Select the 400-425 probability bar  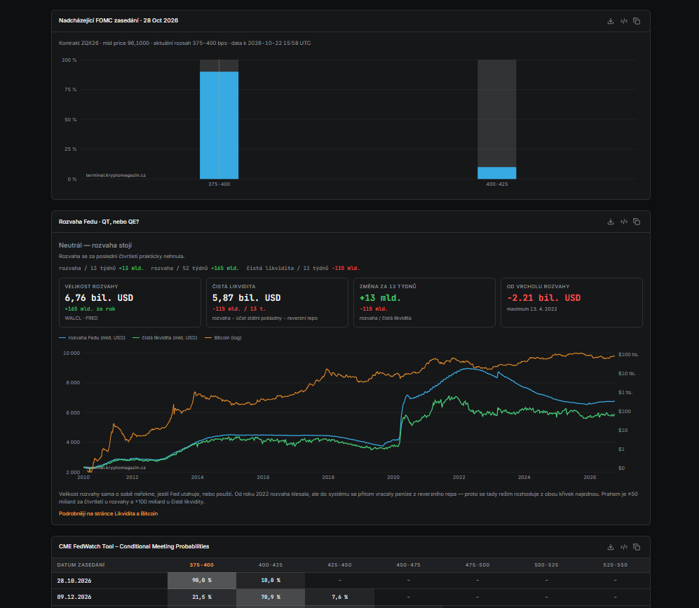(496, 173)
